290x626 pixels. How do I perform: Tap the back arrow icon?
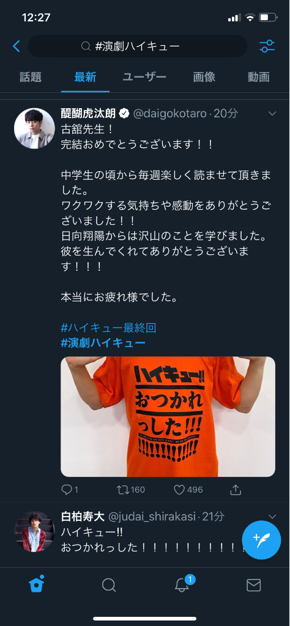17,46
